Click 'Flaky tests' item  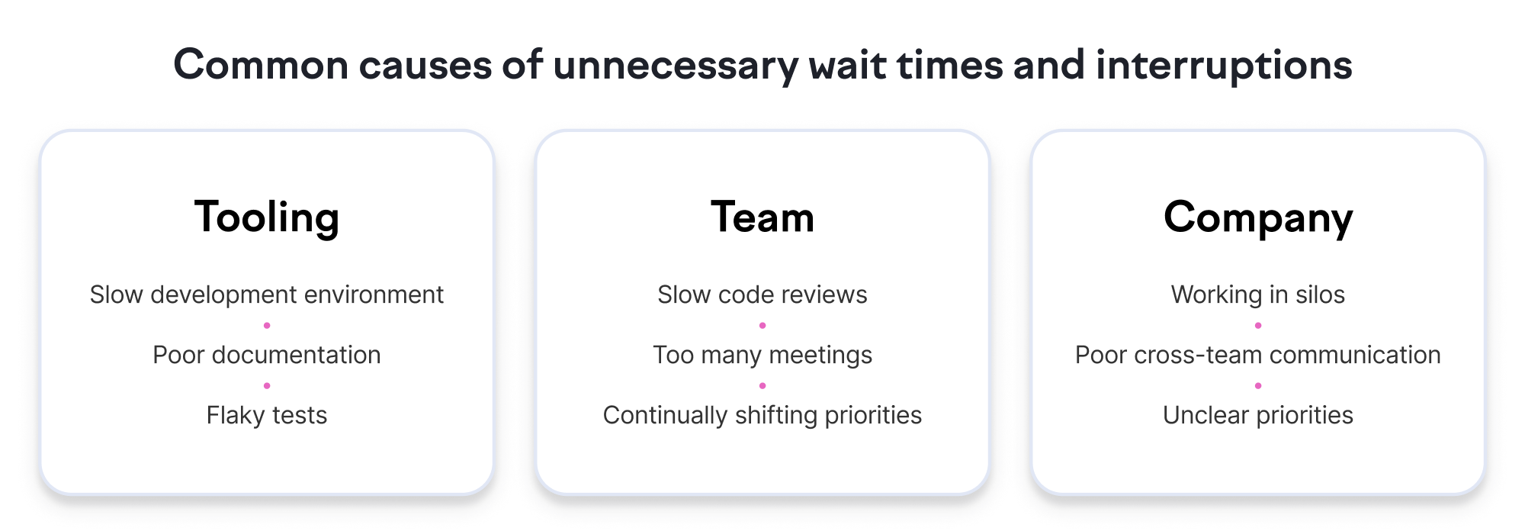point(267,415)
